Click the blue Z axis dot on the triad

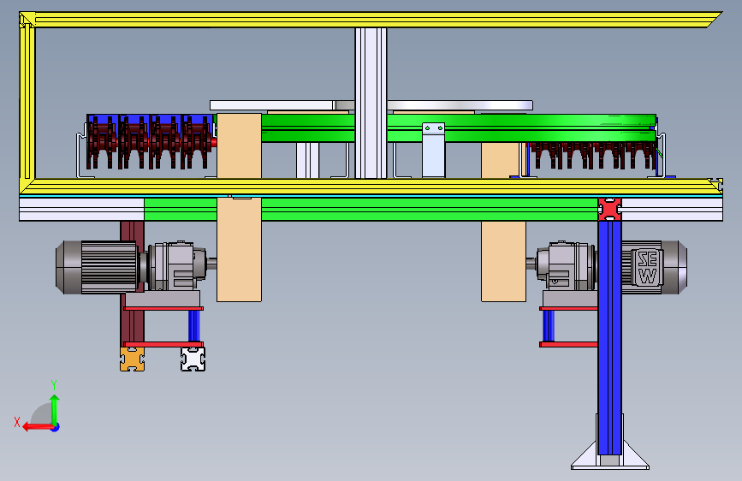56,427
